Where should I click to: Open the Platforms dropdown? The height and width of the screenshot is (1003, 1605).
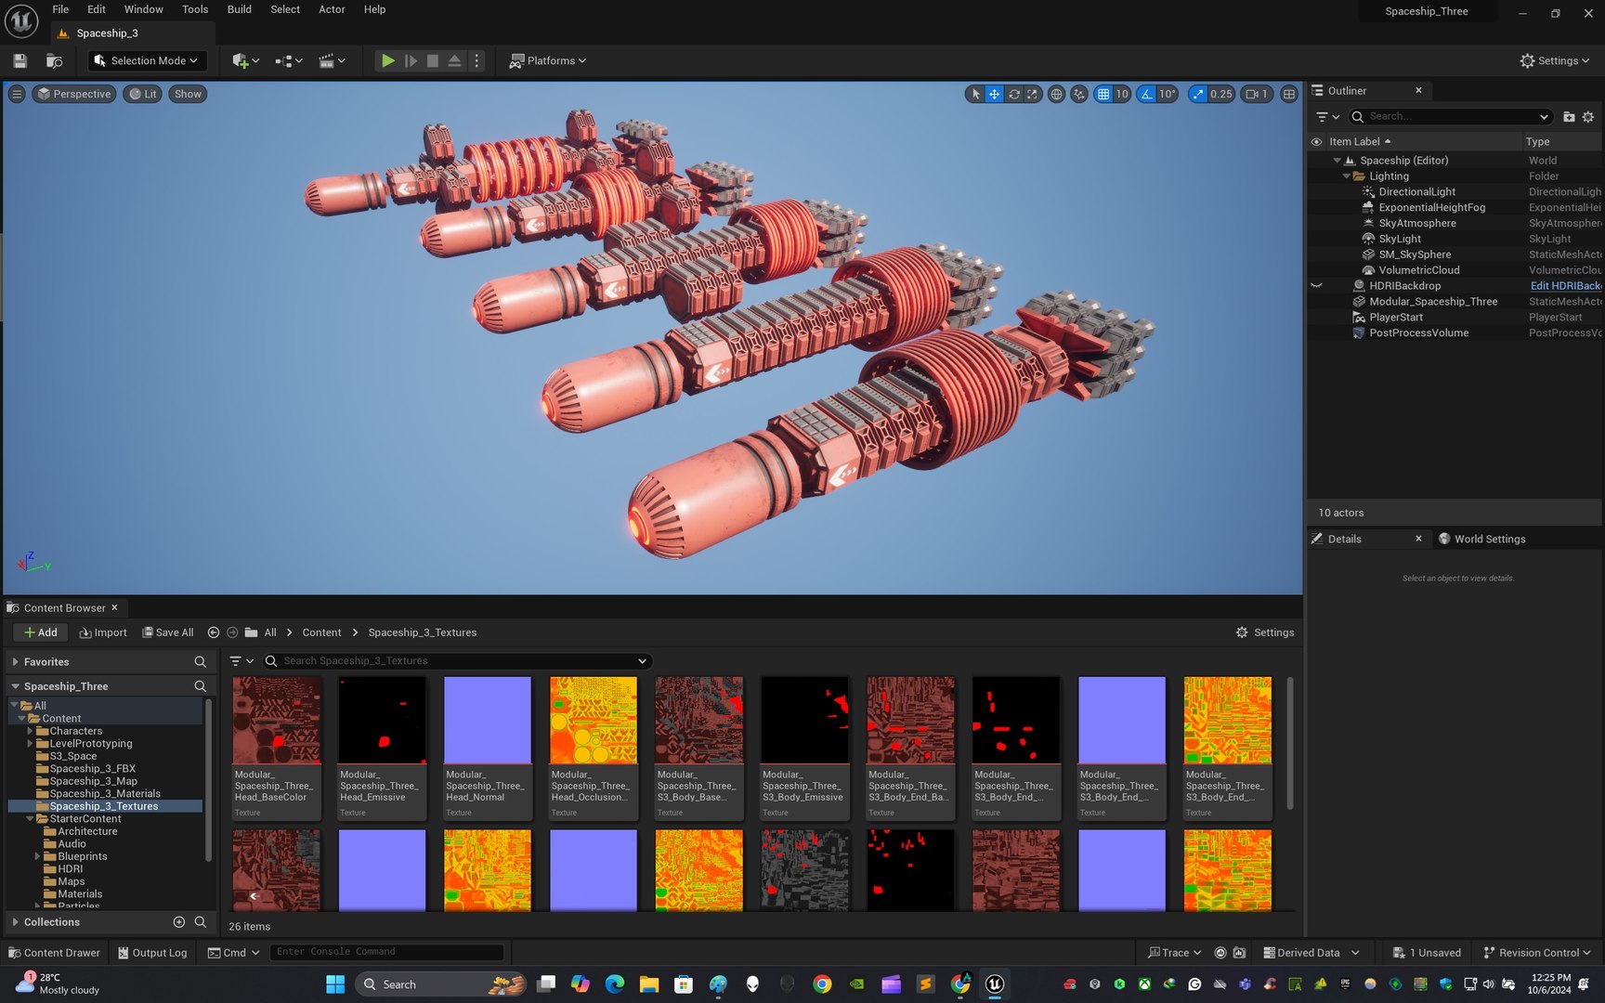pos(548,60)
